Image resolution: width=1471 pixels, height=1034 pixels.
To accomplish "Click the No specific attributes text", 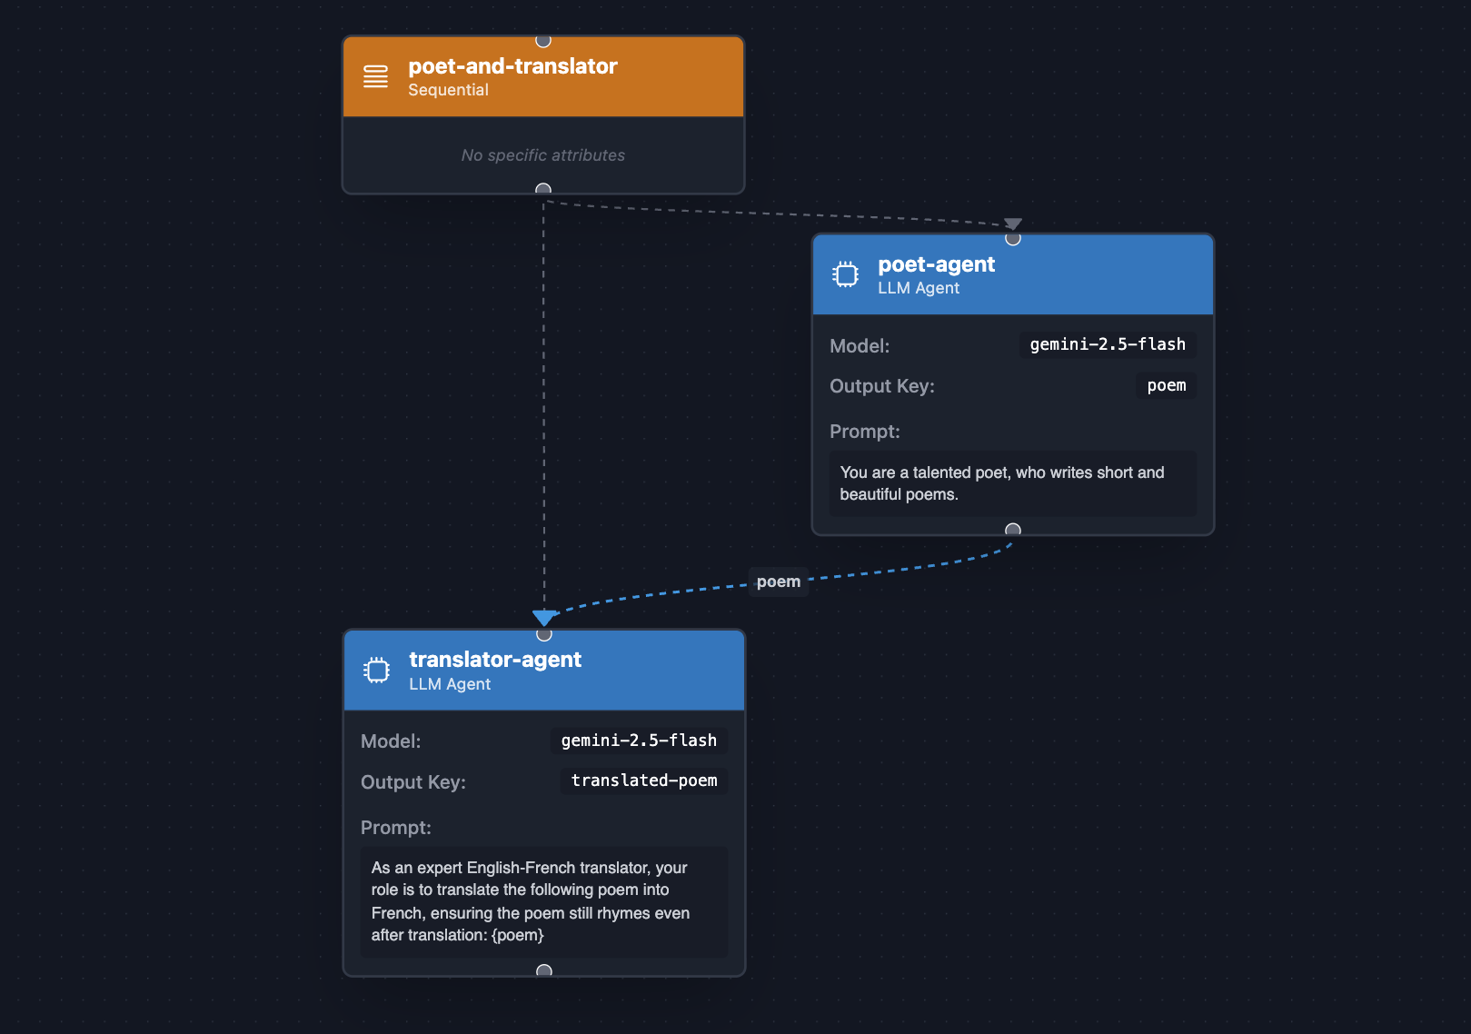I will click(543, 155).
